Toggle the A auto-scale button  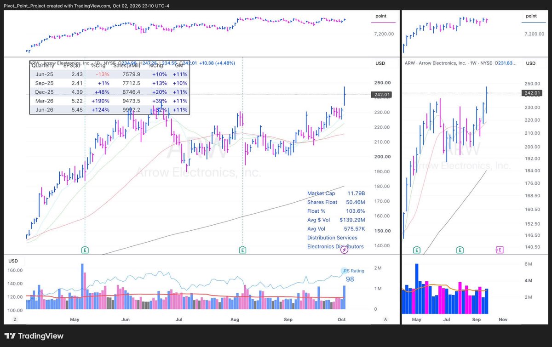(x=385, y=319)
